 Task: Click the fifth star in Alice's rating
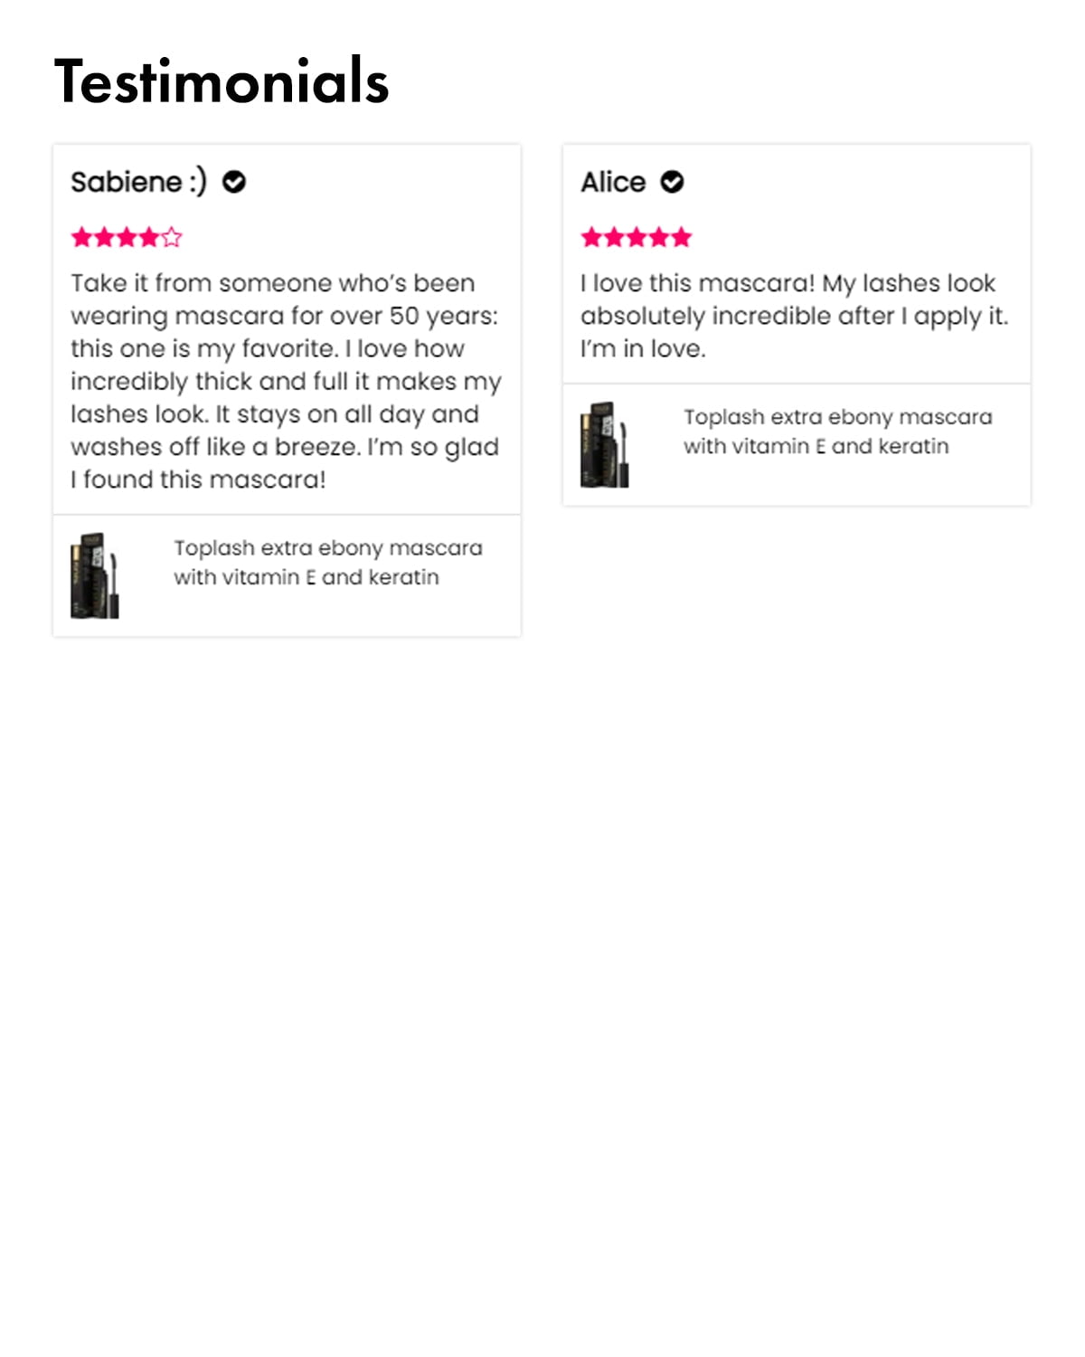[x=682, y=238]
